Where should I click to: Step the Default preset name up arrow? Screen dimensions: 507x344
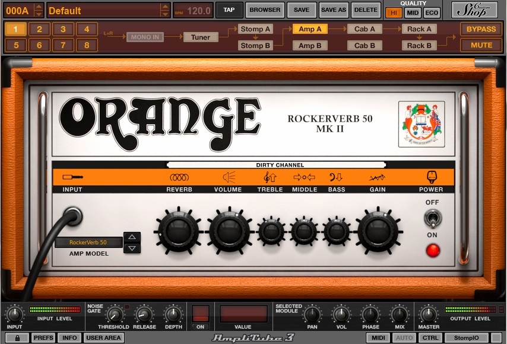(x=165, y=7)
